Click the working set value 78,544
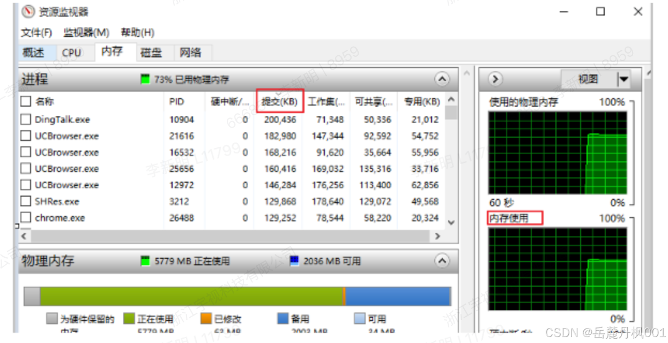 330,218
